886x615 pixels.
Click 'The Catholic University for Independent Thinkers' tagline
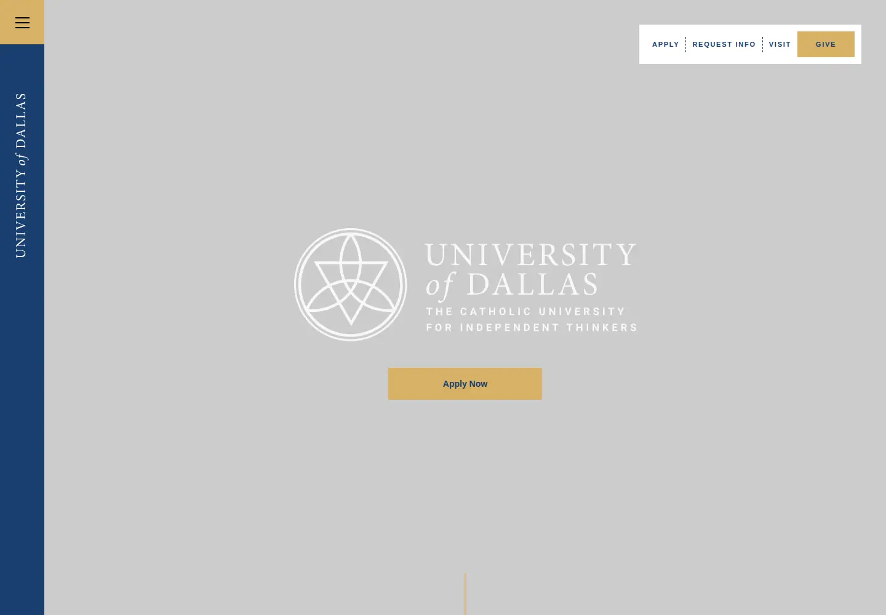point(532,319)
